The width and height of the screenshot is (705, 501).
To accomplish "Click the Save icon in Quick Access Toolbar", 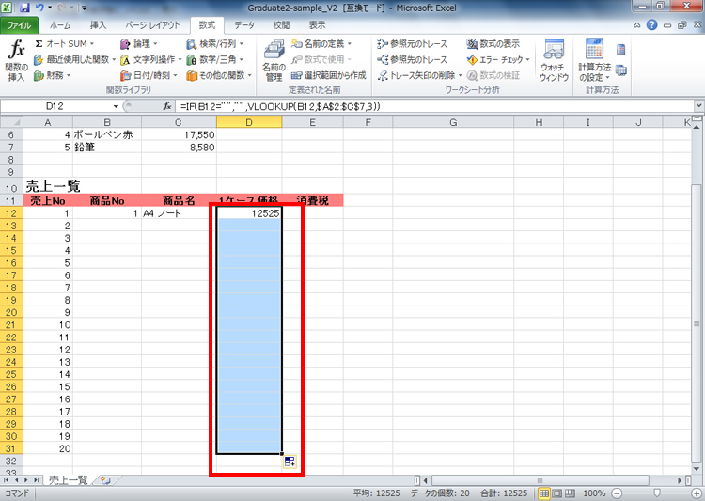I will click(x=24, y=8).
